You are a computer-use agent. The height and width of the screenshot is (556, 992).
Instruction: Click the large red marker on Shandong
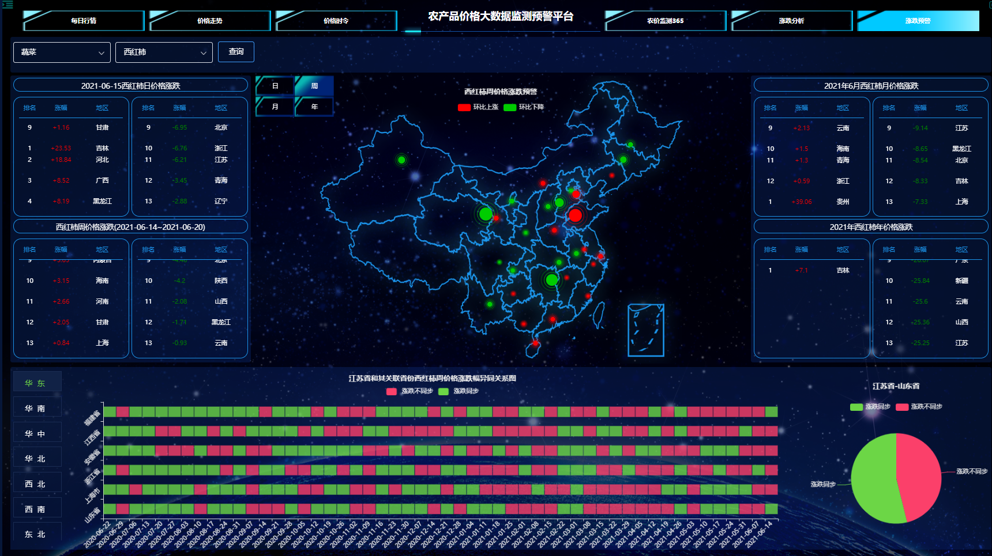pyautogui.click(x=575, y=215)
